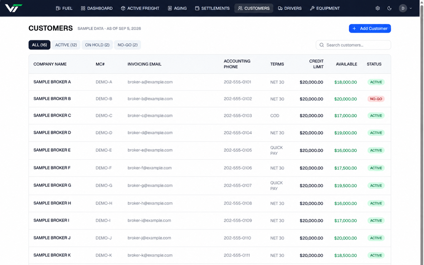
Task: Click email broker-c@example.com
Action: point(150,115)
